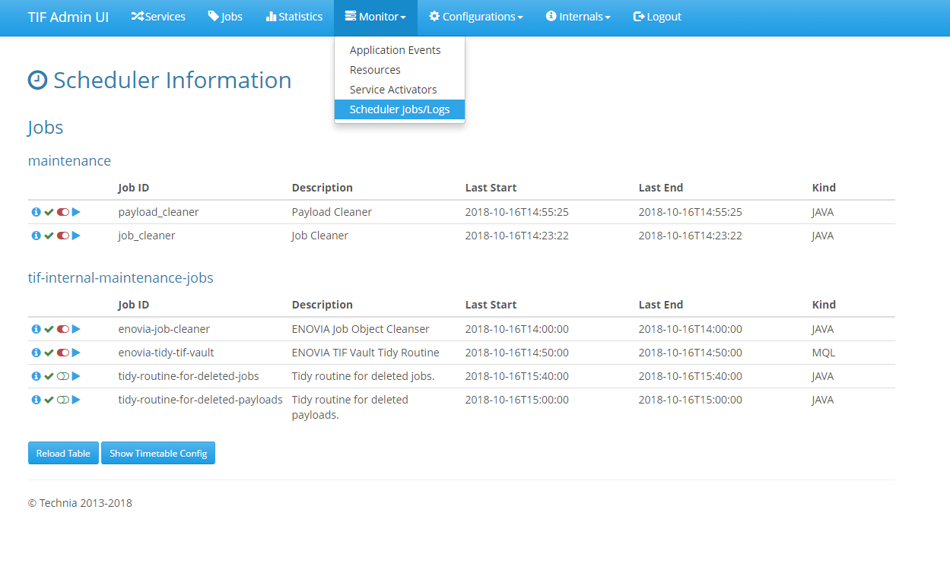The width and height of the screenshot is (950, 576).
Task: Choose Application Events menu entry
Action: click(x=395, y=50)
